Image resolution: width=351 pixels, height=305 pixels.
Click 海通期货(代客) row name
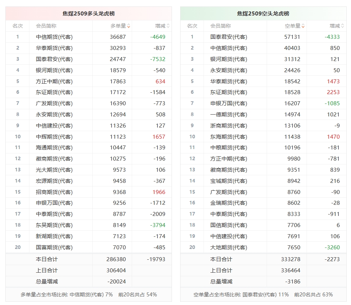point(54,148)
